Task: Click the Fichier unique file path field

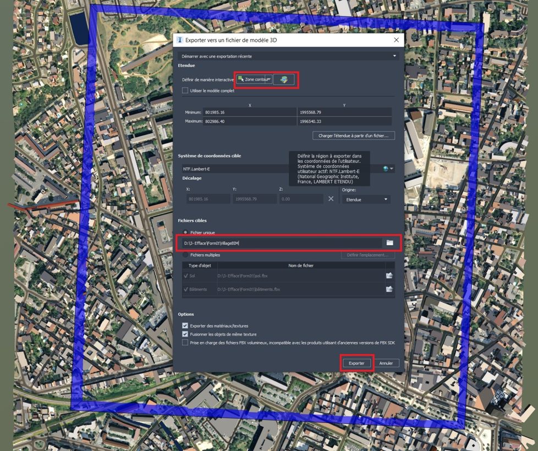Action: point(281,243)
